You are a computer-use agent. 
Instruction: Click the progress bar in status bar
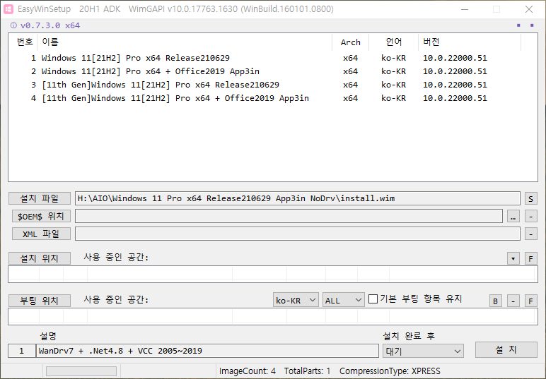tap(81, 371)
